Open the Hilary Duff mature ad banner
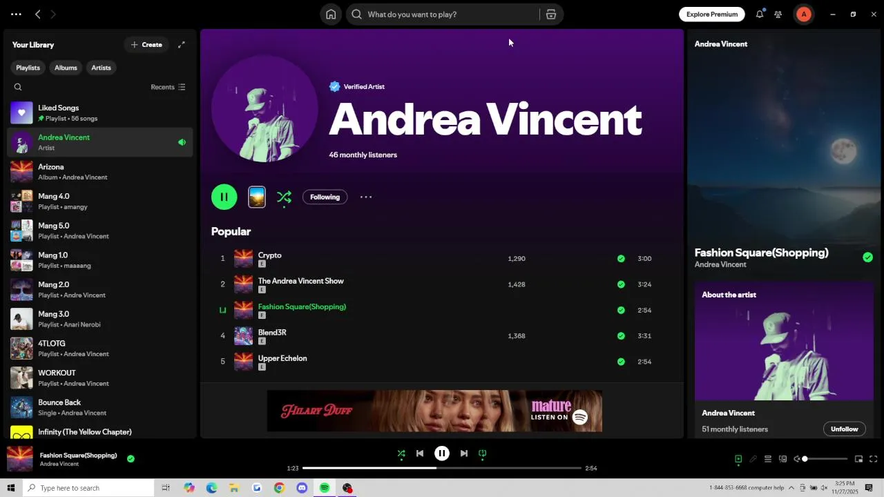This screenshot has height=497, width=884. point(434,411)
